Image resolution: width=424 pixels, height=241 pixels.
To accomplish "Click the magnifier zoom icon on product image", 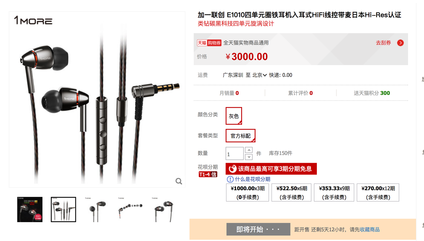I will 179,181.
